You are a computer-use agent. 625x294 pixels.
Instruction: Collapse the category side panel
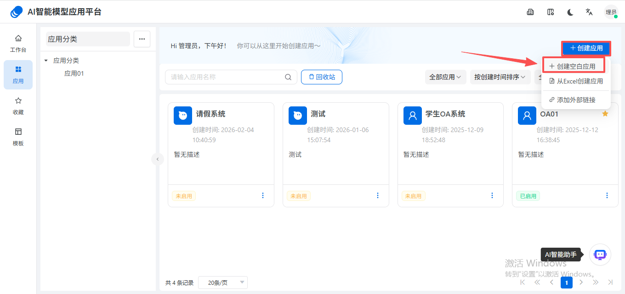pyautogui.click(x=158, y=159)
